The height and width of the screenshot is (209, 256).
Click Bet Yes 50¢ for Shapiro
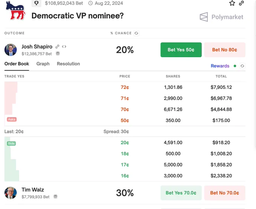pyautogui.click(x=181, y=50)
